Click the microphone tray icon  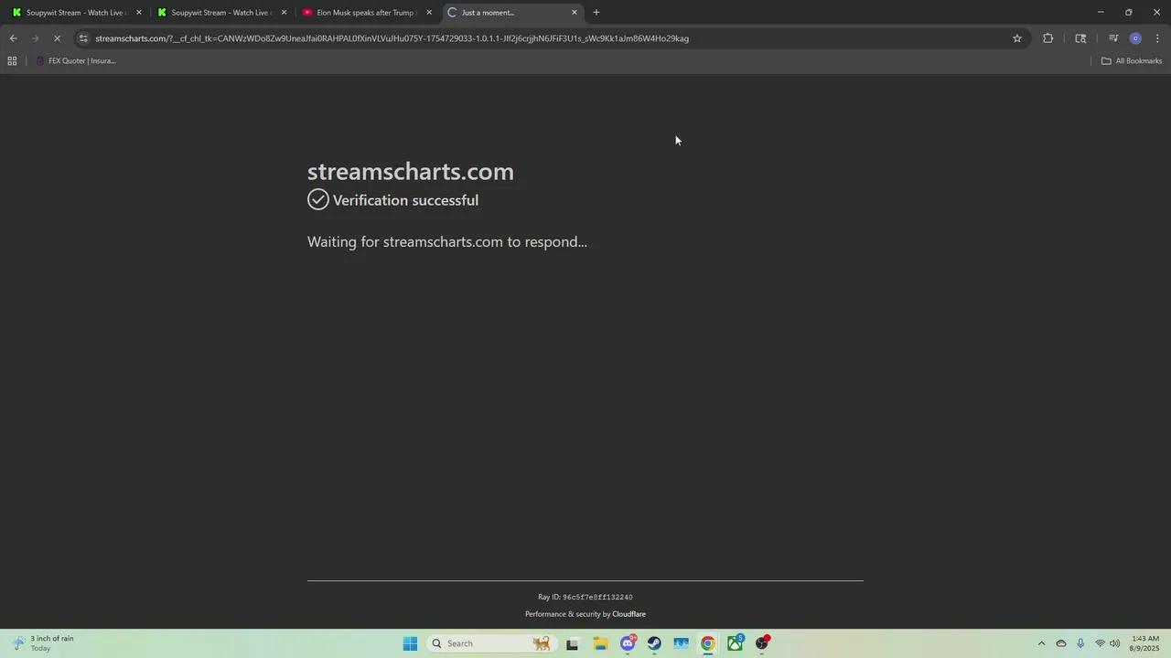1080,643
